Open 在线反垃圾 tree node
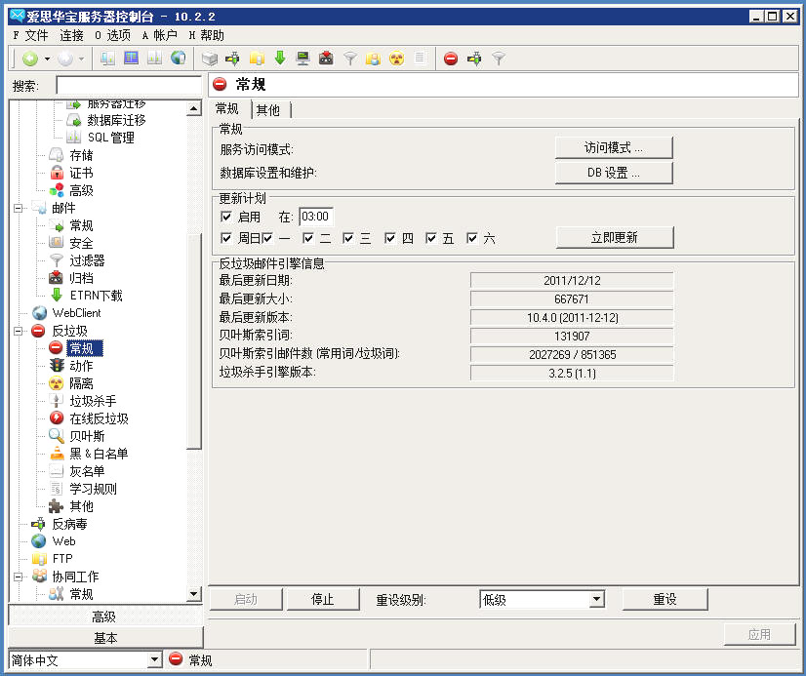The image size is (806, 676). pyautogui.click(x=99, y=418)
